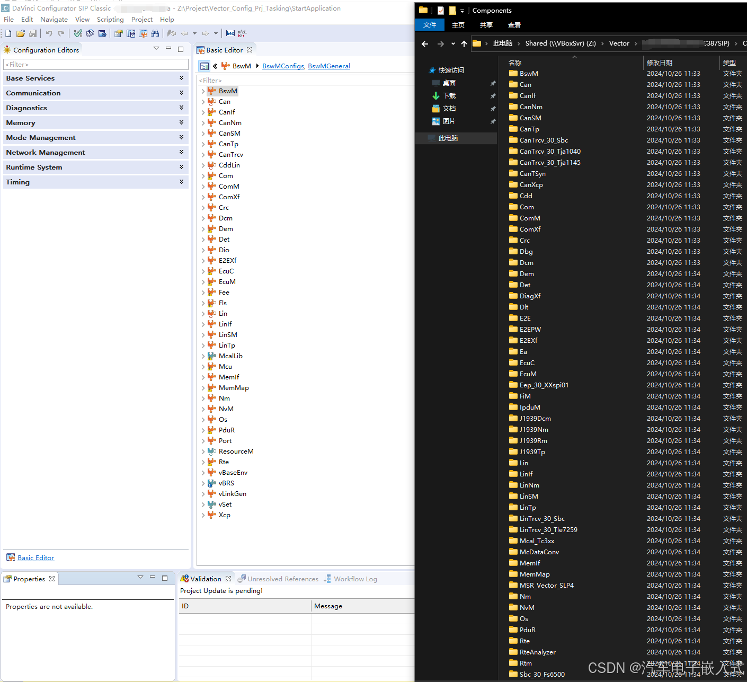
Task: Switch to the Workflow Log tab
Action: click(x=350, y=579)
